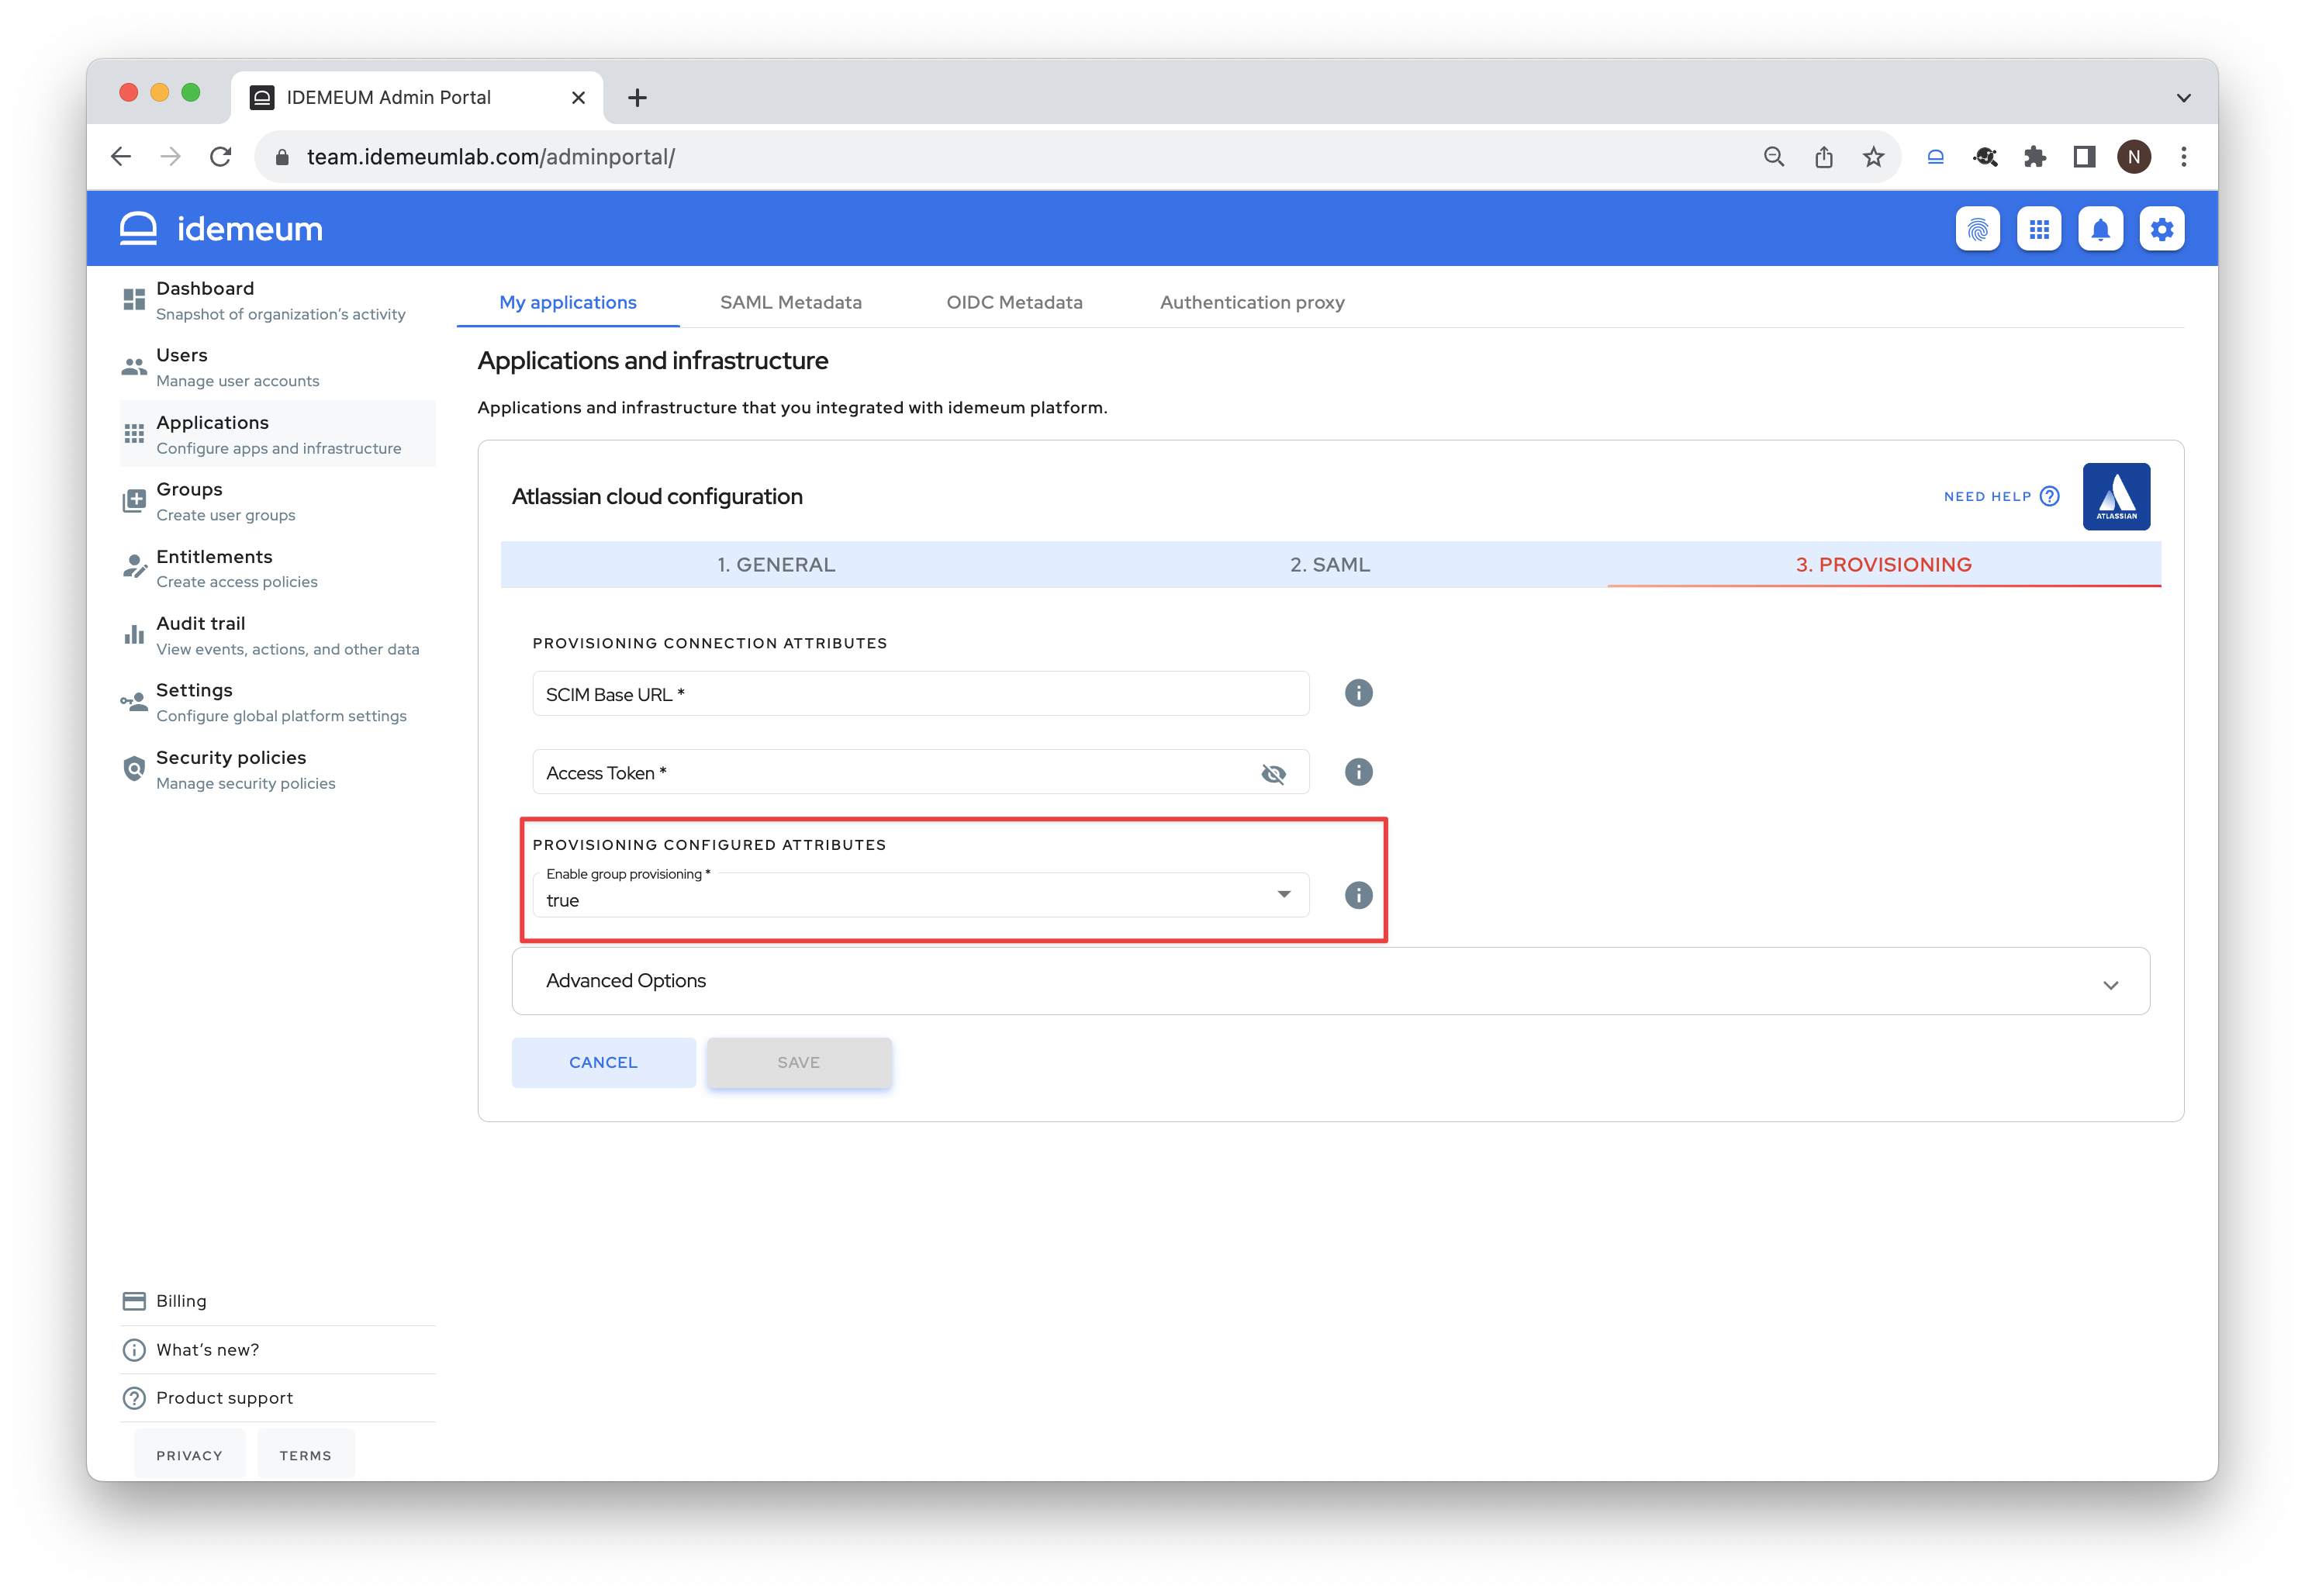Go to 2. SAML step

point(1330,564)
